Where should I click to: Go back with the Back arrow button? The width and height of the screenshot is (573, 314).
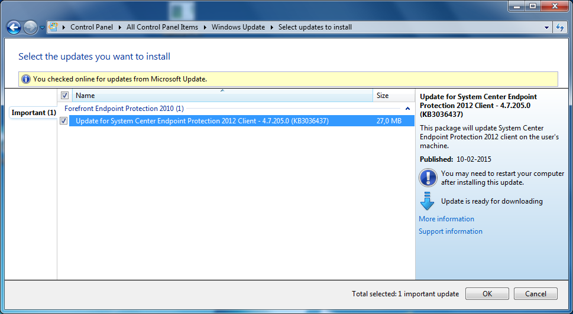[14, 27]
